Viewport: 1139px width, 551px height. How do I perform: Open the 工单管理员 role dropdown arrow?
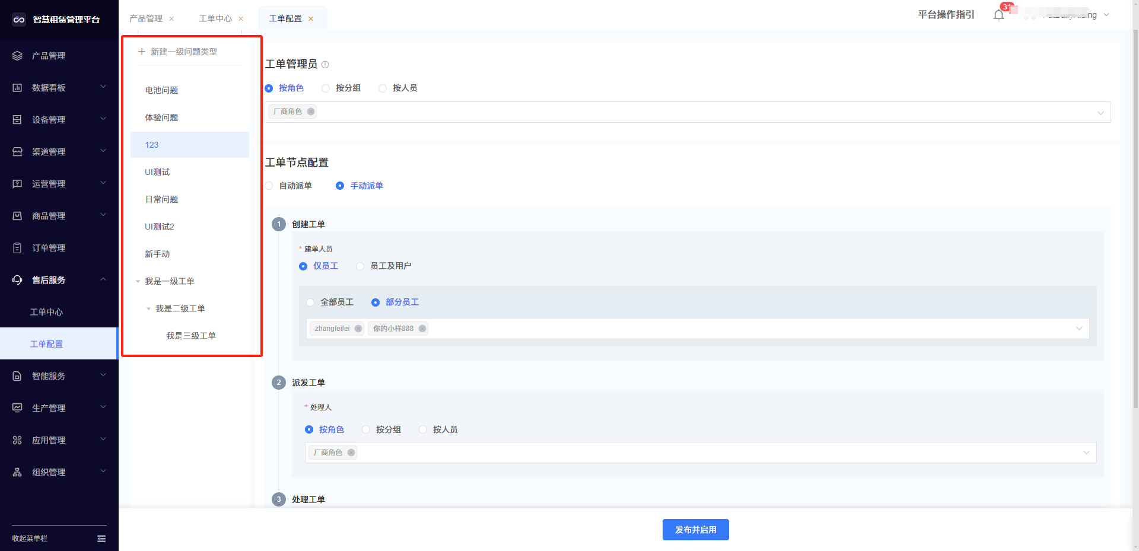[1100, 113]
